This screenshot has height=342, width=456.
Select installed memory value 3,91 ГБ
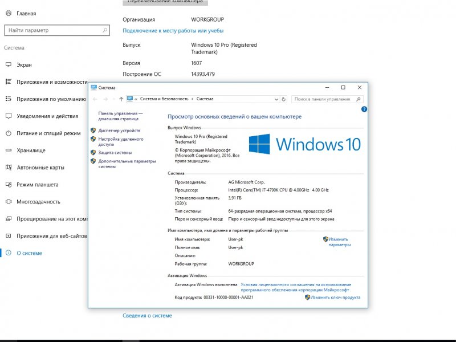(235, 198)
